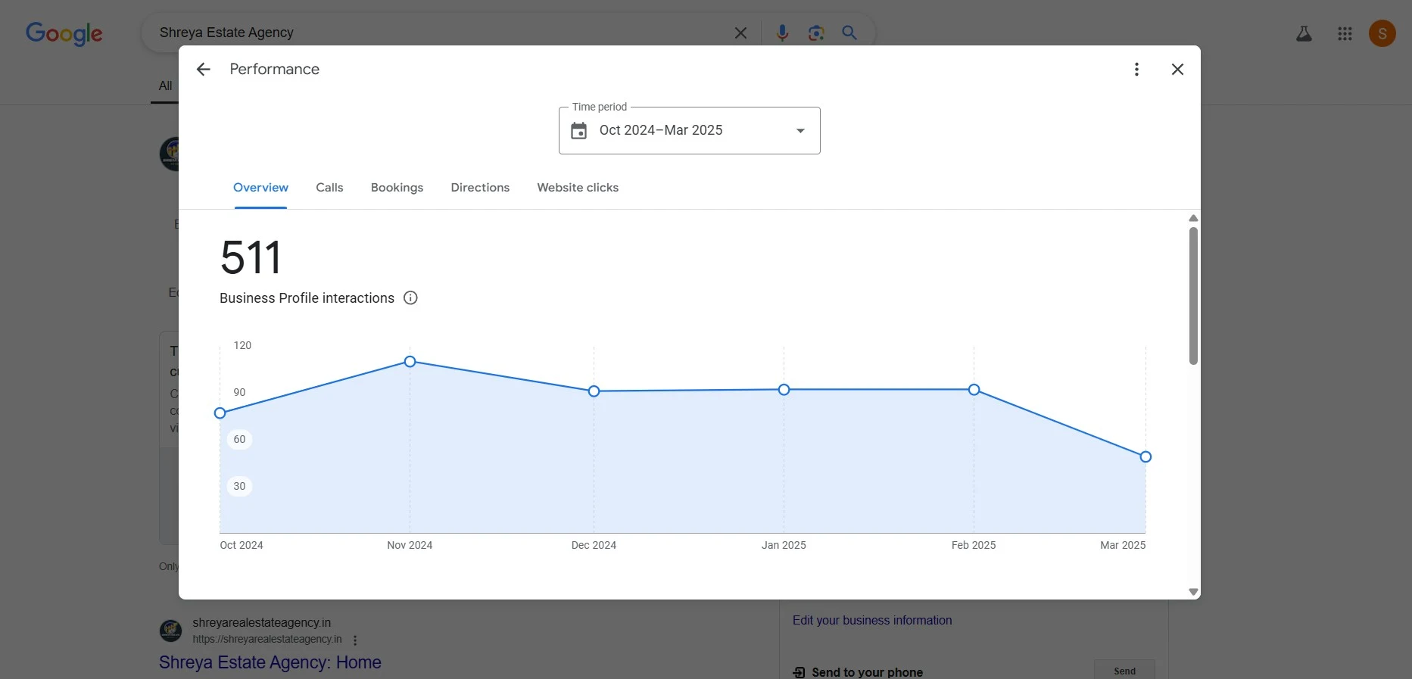The height and width of the screenshot is (679, 1412).
Task: Switch to the Calls tab
Action: tap(329, 188)
